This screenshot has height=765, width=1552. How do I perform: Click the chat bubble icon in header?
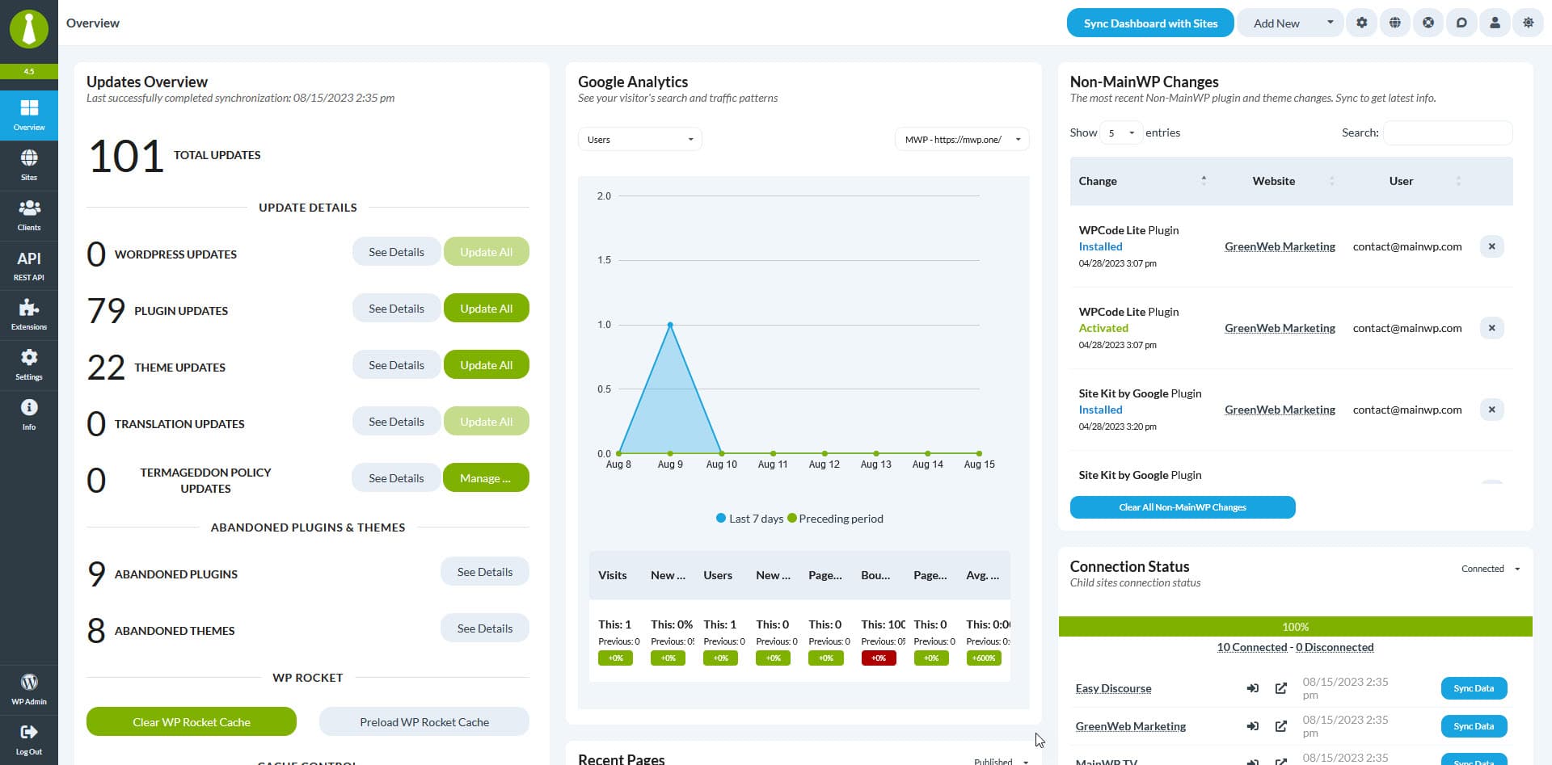(x=1461, y=23)
